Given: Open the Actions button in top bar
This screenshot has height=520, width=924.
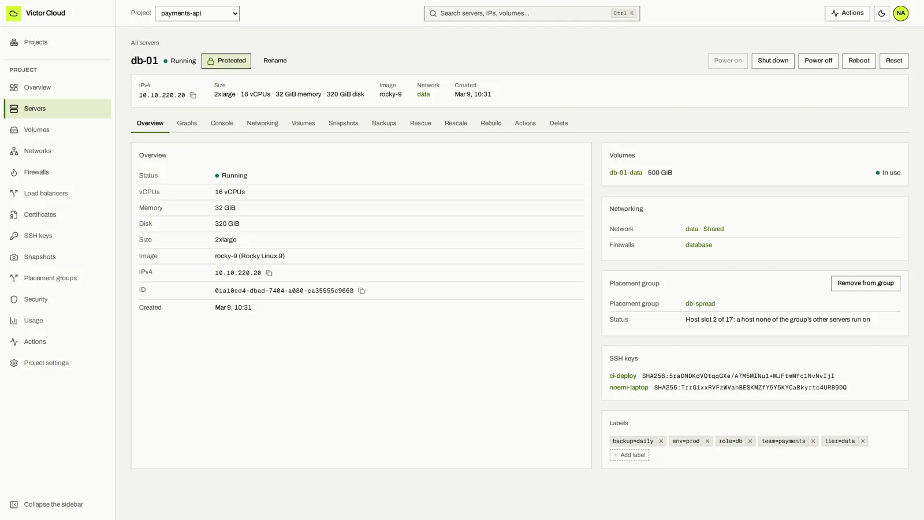Looking at the screenshot, I should pyautogui.click(x=847, y=13).
